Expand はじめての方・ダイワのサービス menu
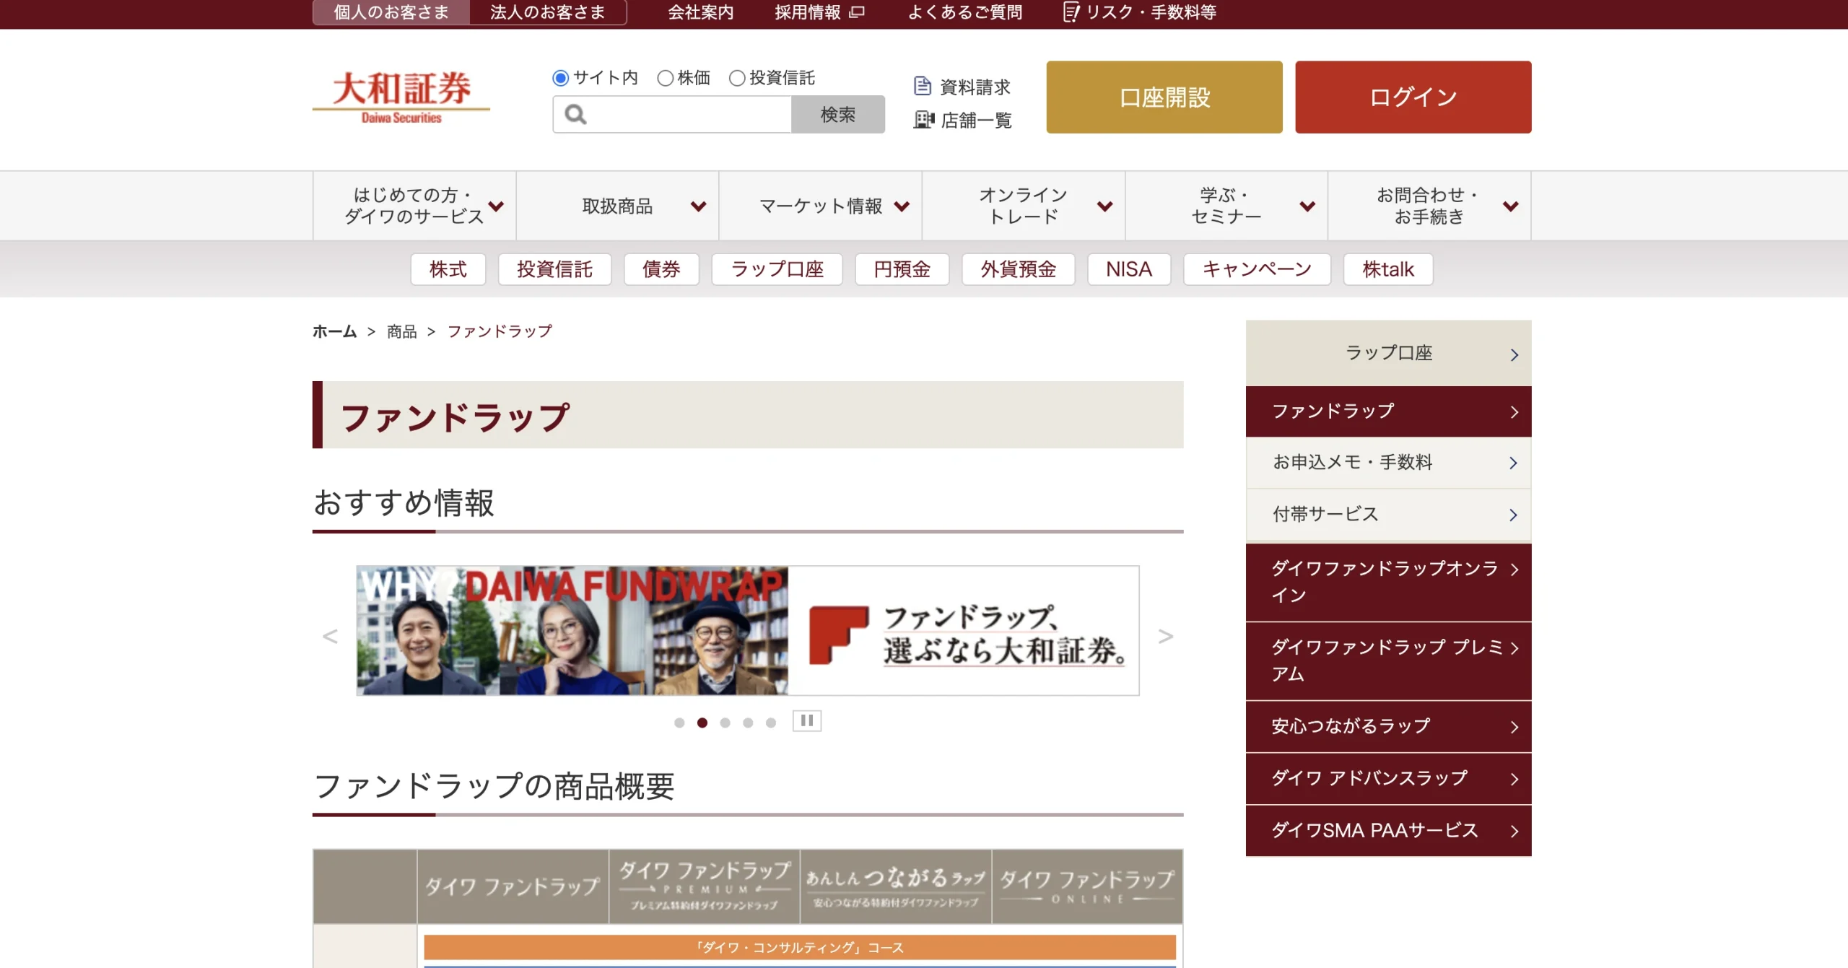Image resolution: width=1848 pixels, height=968 pixels. coord(414,206)
